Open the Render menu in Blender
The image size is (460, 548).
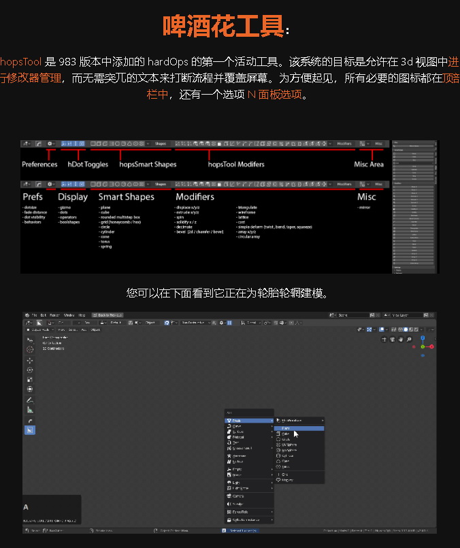pos(55,315)
